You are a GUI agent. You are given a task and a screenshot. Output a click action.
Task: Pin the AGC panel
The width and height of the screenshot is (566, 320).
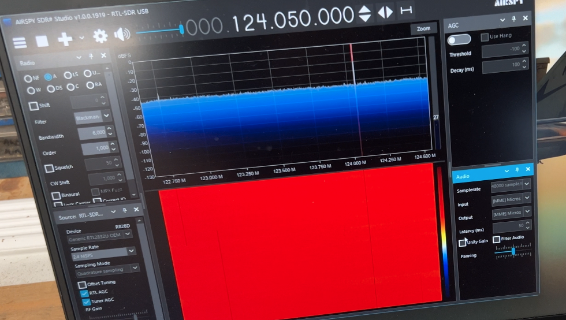point(513,19)
